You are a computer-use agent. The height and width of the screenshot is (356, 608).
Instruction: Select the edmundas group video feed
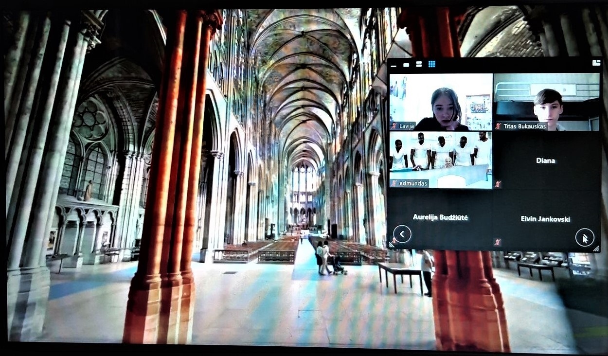pyautogui.click(x=441, y=160)
